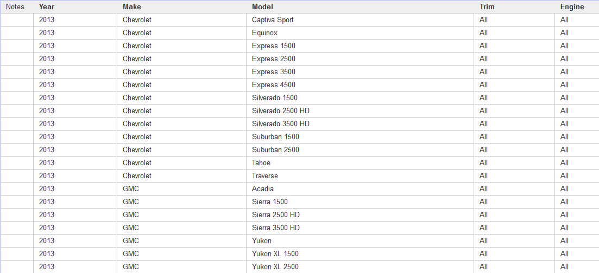The image size is (599, 273).
Task: Click the Notes column header
Action: click(x=15, y=7)
